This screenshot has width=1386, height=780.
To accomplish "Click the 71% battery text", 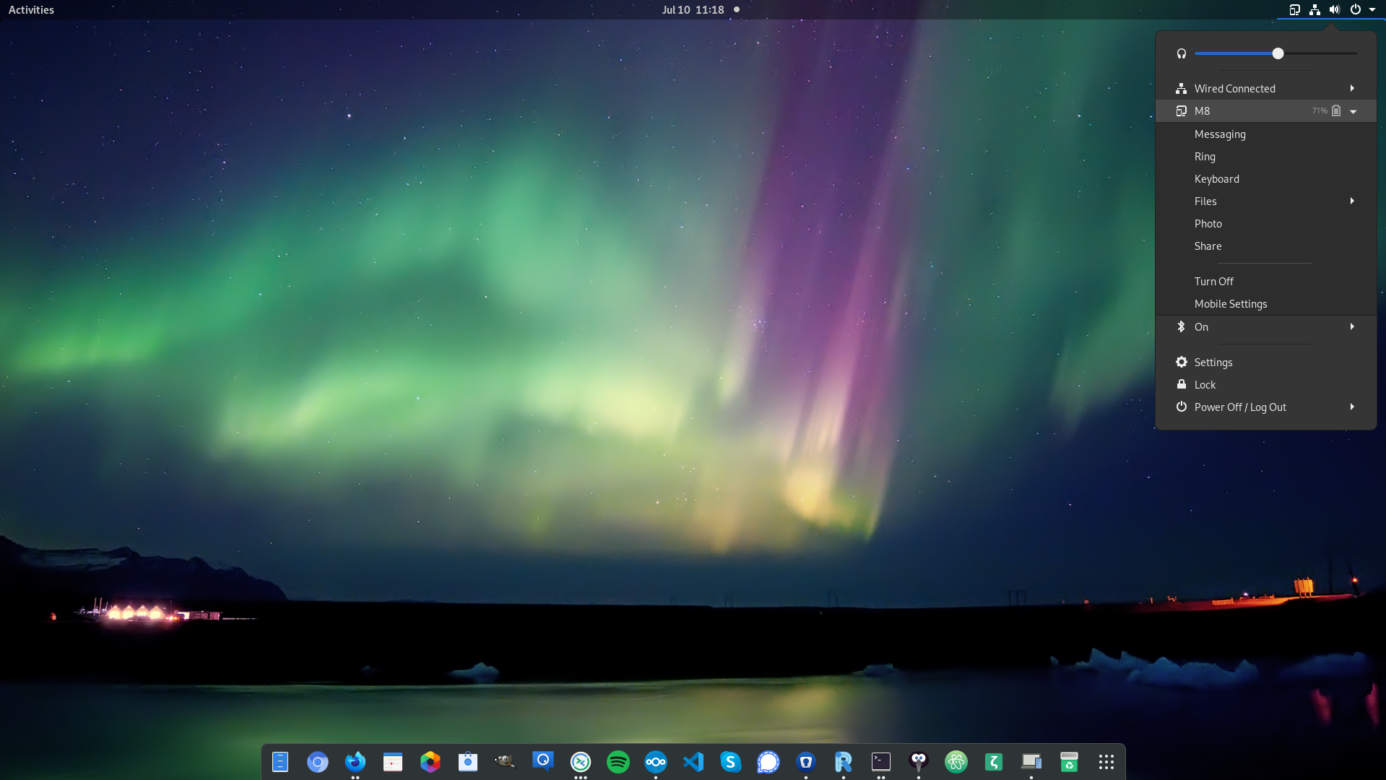I will tap(1320, 110).
